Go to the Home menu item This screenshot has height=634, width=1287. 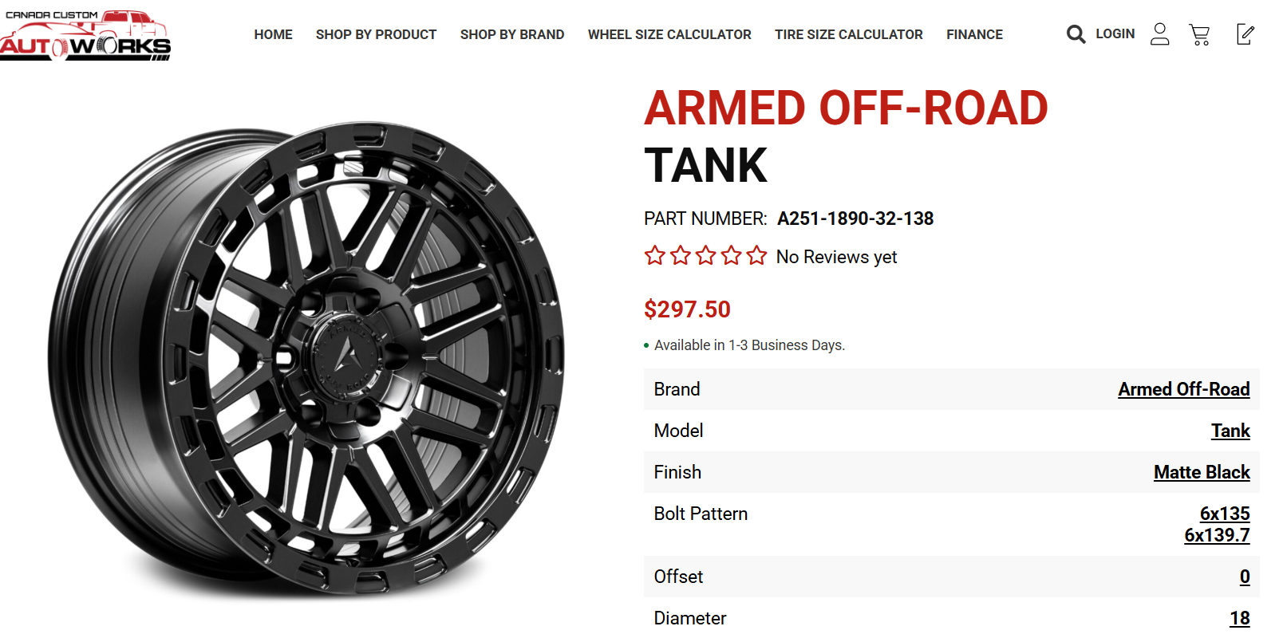273,35
